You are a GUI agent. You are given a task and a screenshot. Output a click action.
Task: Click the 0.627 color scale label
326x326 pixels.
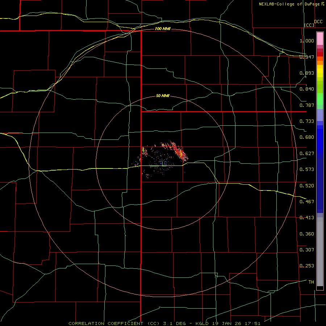[307, 154]
